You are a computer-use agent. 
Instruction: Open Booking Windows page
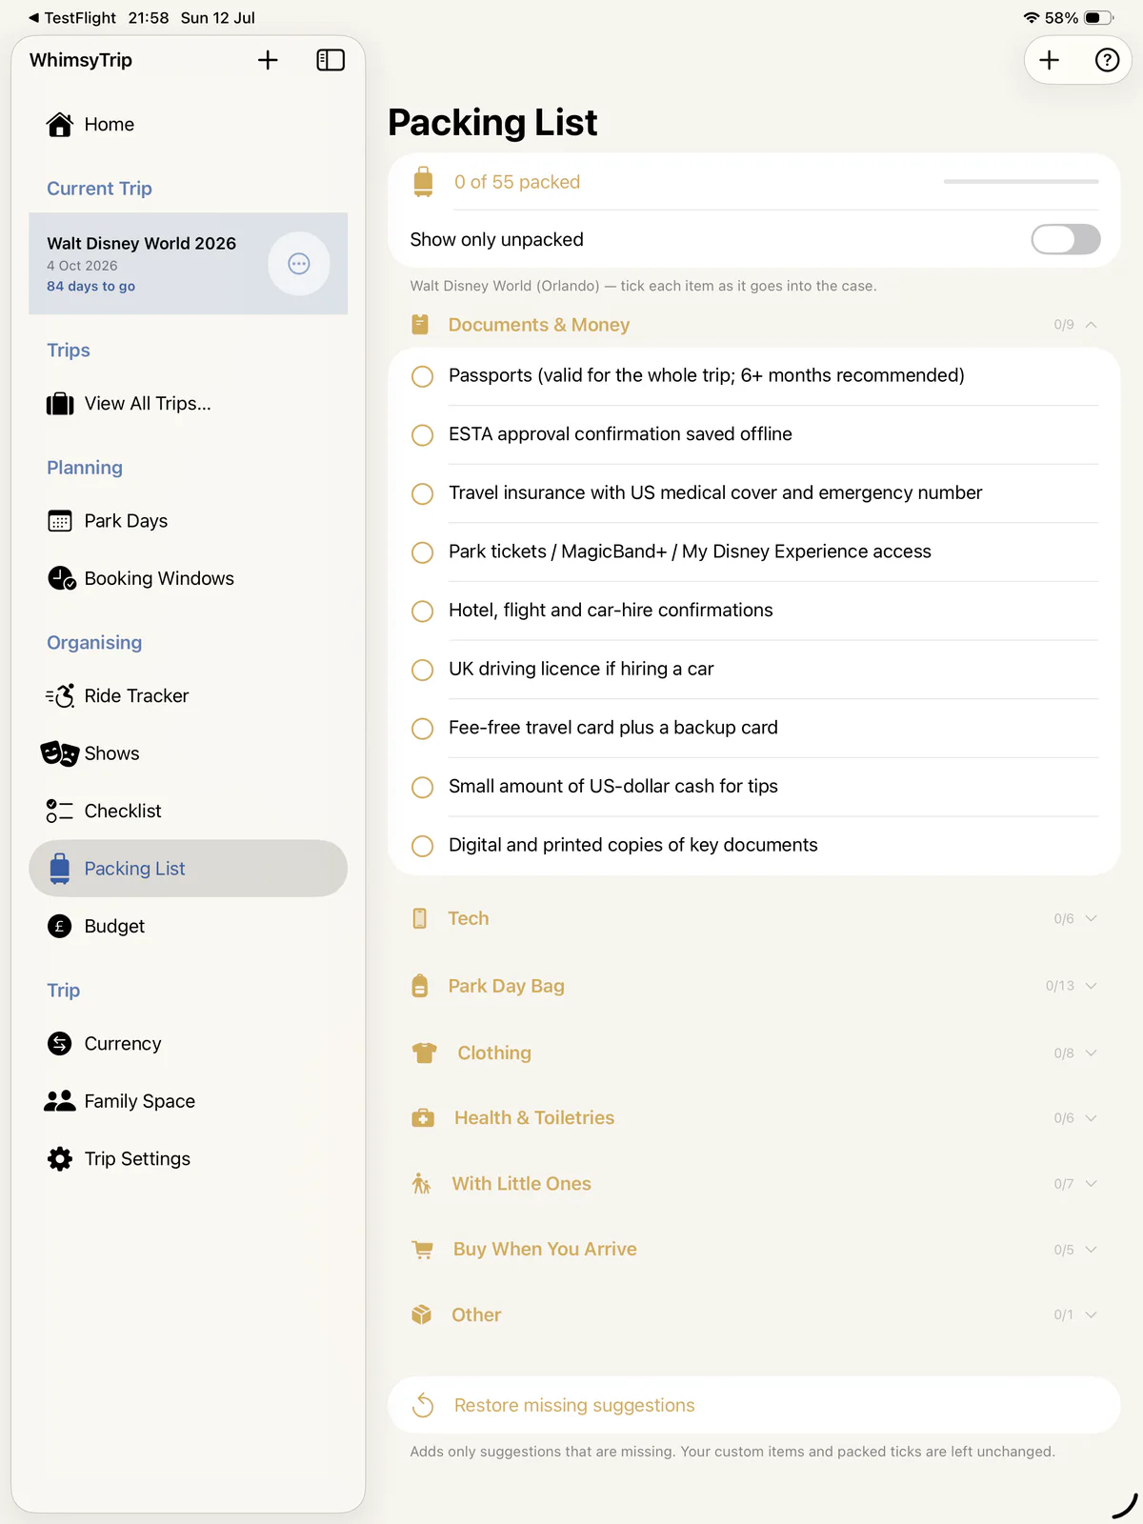(x=188, y=578)
